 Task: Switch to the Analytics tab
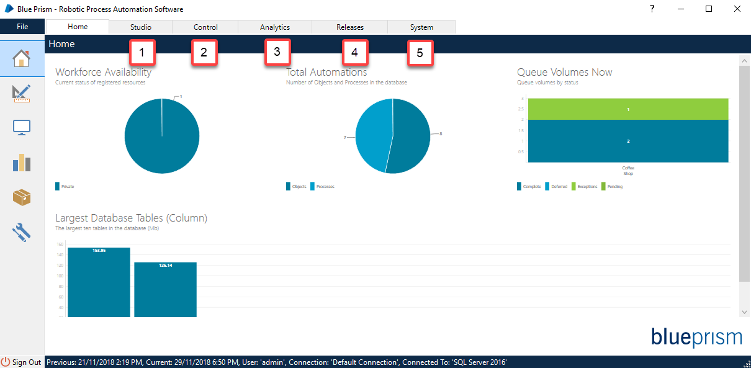pos(275,27)
